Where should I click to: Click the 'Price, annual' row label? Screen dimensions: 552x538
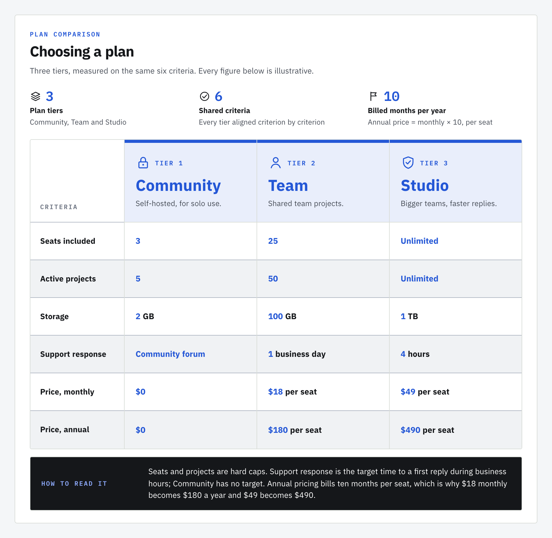point(65,429)
